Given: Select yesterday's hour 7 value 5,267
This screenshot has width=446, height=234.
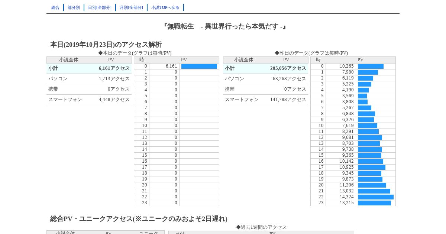Looking at the screenshot, I should [348, 108].
